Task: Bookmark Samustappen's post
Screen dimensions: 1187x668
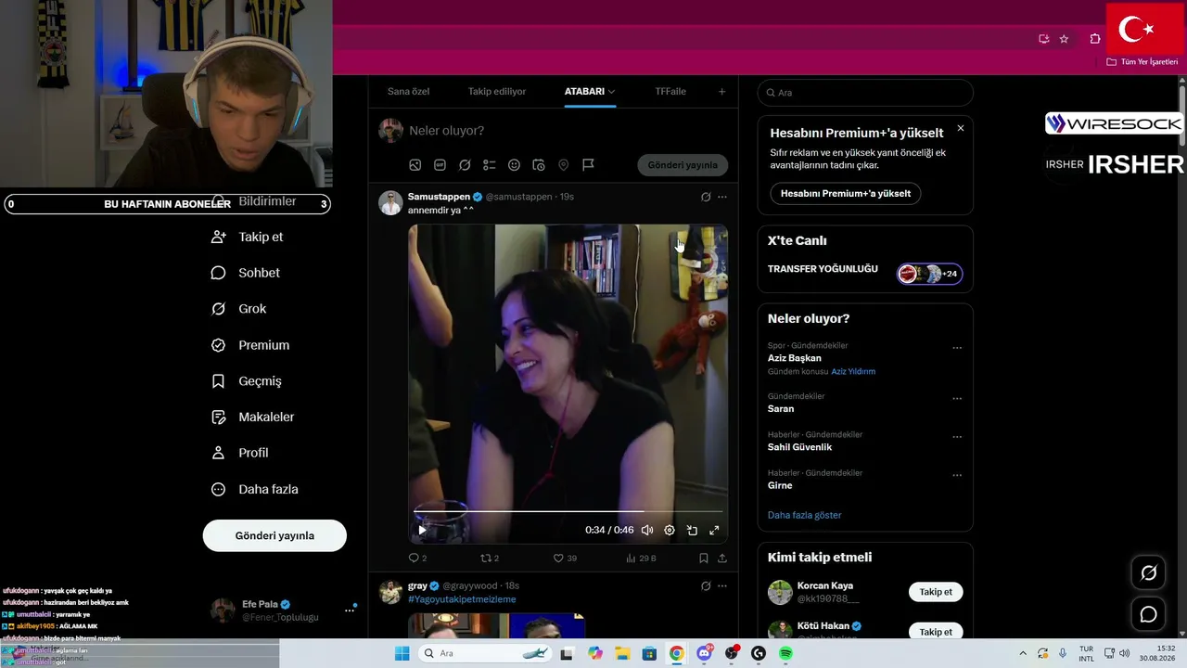Action: pos(704,559)
